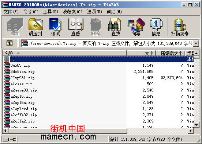The height and width of the screenshot is (144, 202).
Task: Click the horizontal scrollbar right arrow
Action: point(191,131)
